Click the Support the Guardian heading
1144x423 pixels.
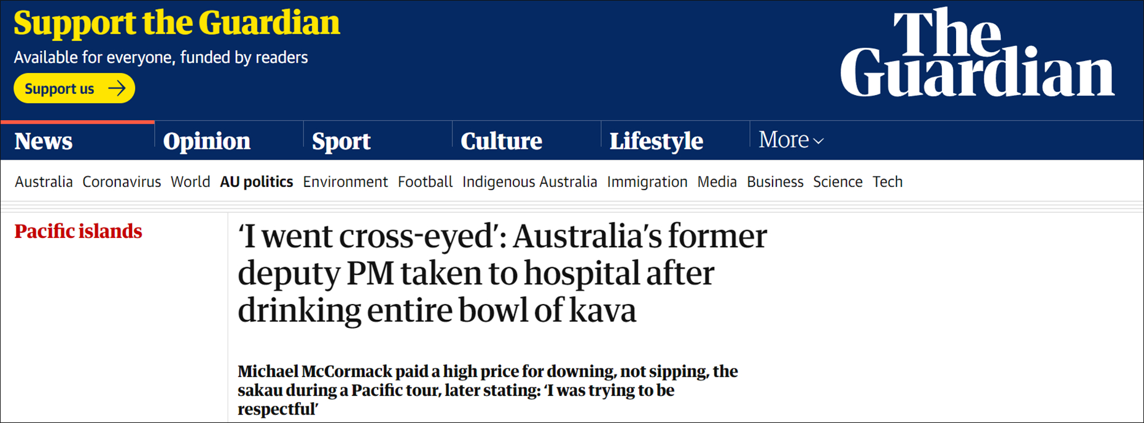coord(177,23)
